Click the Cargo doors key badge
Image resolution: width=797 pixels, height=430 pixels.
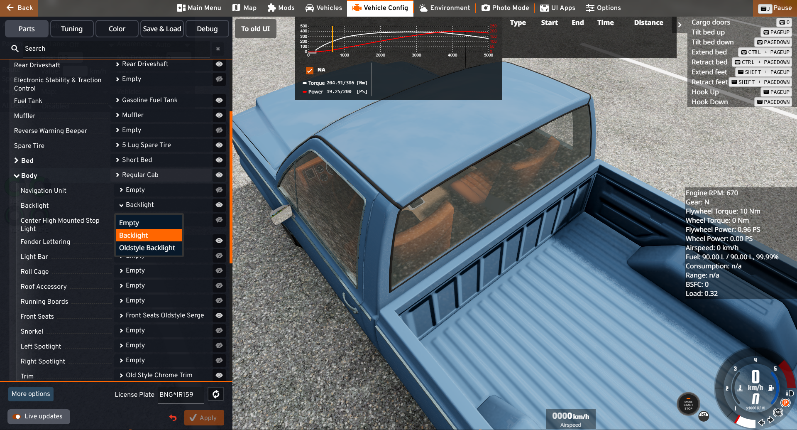click(x=784, y=22)
